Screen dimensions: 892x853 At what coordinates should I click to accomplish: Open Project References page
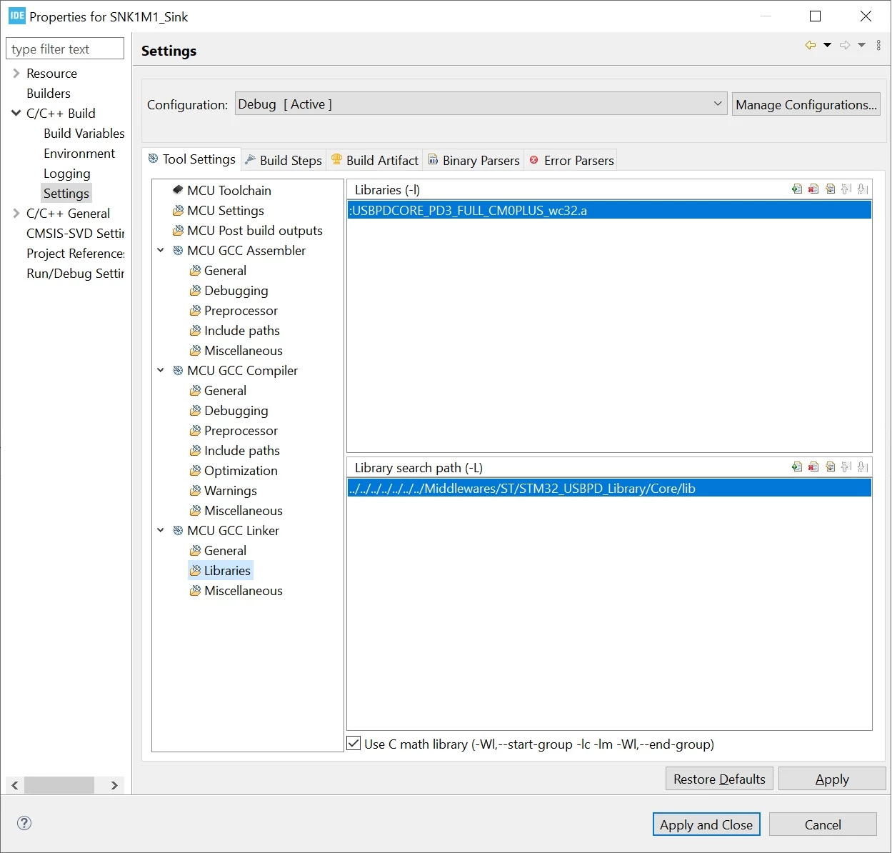pos(75,254)
